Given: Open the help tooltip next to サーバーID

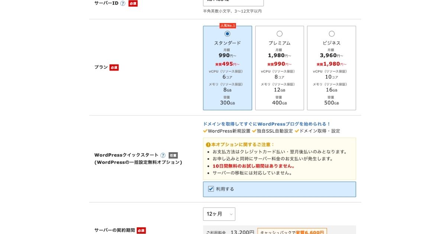Looking at the screenshot, I should pos(122,3).
